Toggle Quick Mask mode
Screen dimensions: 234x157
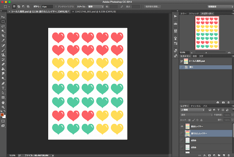click(x=3, y=121)
